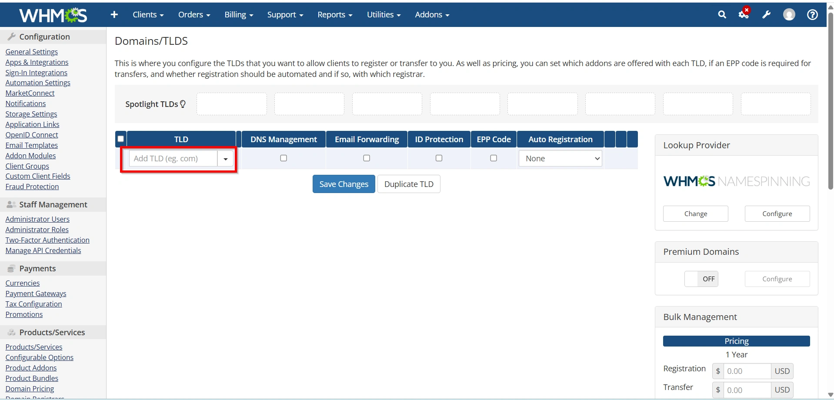Click the Registration price input field
Screen dimensions: 834x400
747,371
